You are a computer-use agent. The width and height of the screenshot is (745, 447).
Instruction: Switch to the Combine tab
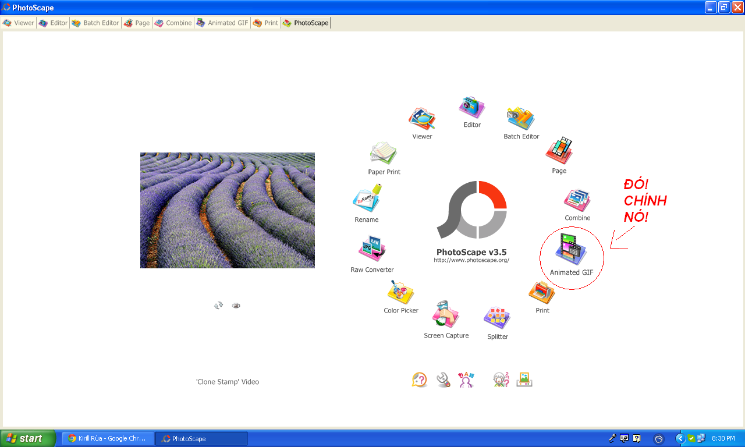point(173,23)
